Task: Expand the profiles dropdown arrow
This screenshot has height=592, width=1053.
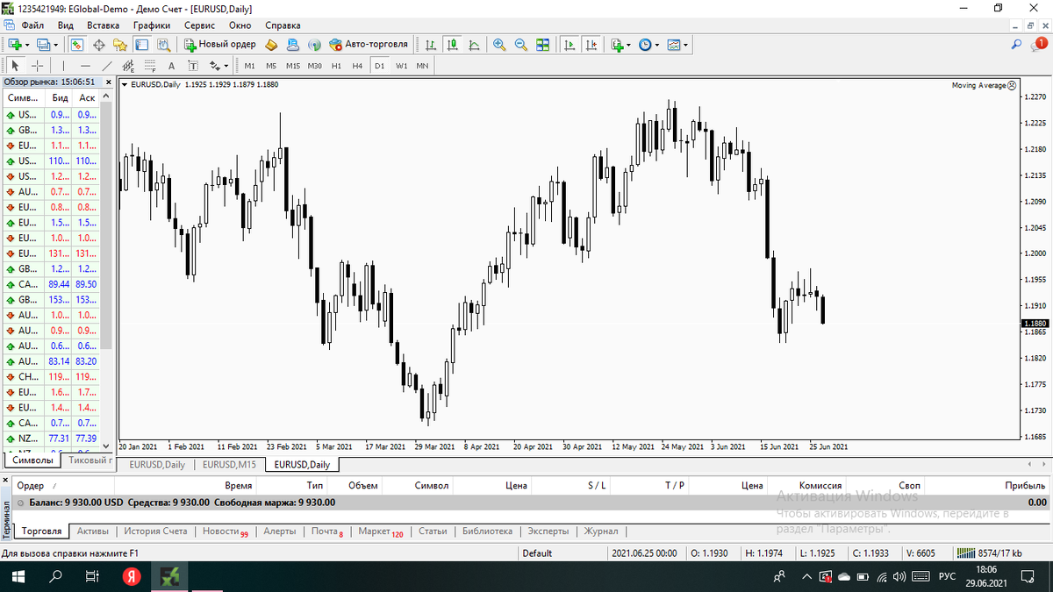Action: (x=55, y=45)
